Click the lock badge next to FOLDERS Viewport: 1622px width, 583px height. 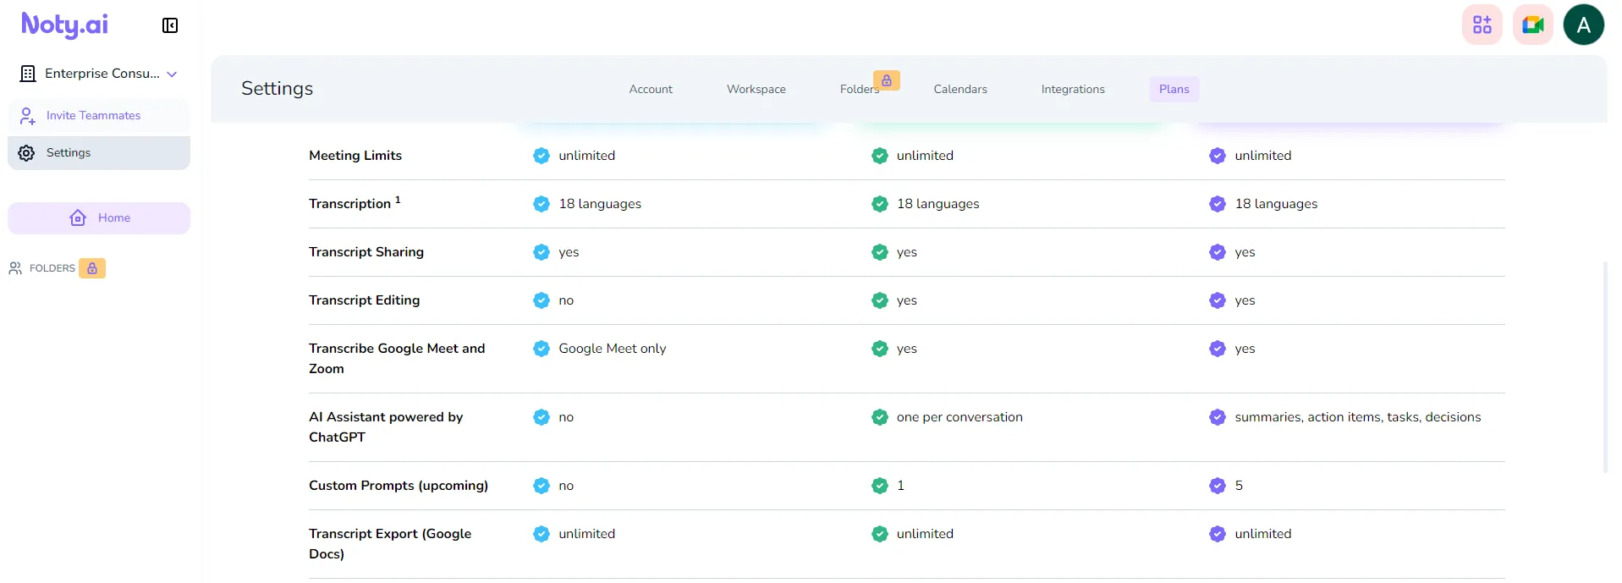click(92, 268)
